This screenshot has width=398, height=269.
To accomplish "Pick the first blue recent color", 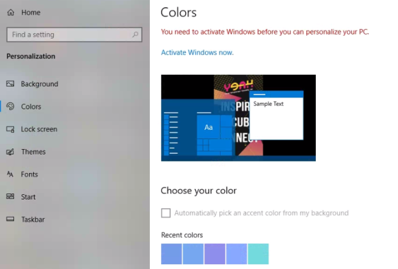I will point(171,254).
